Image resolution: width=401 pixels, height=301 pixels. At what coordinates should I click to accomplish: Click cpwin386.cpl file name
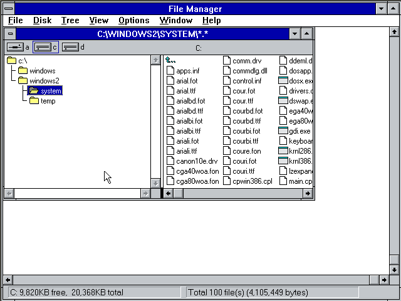click(x=253, y=181)
